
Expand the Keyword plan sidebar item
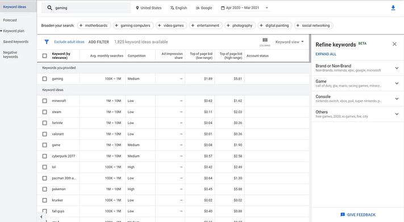pos(14,31)
